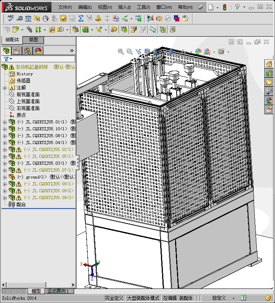Click Zoom to Fit in the view toolbar
The height and width of the screenshot is (303, 275).
121,51
